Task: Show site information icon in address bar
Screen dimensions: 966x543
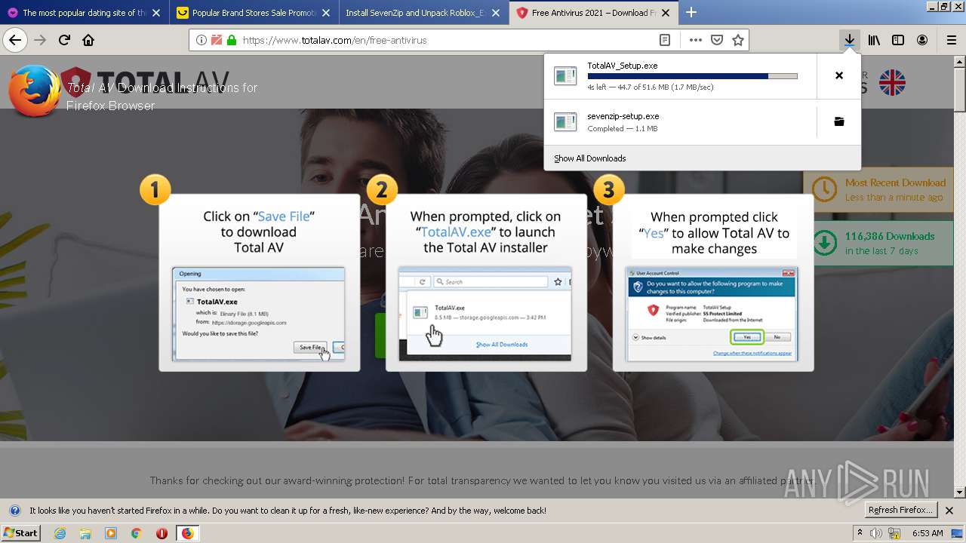Action: pos(202,40)
